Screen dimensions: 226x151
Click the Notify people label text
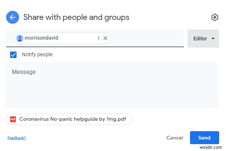point(37,55)
